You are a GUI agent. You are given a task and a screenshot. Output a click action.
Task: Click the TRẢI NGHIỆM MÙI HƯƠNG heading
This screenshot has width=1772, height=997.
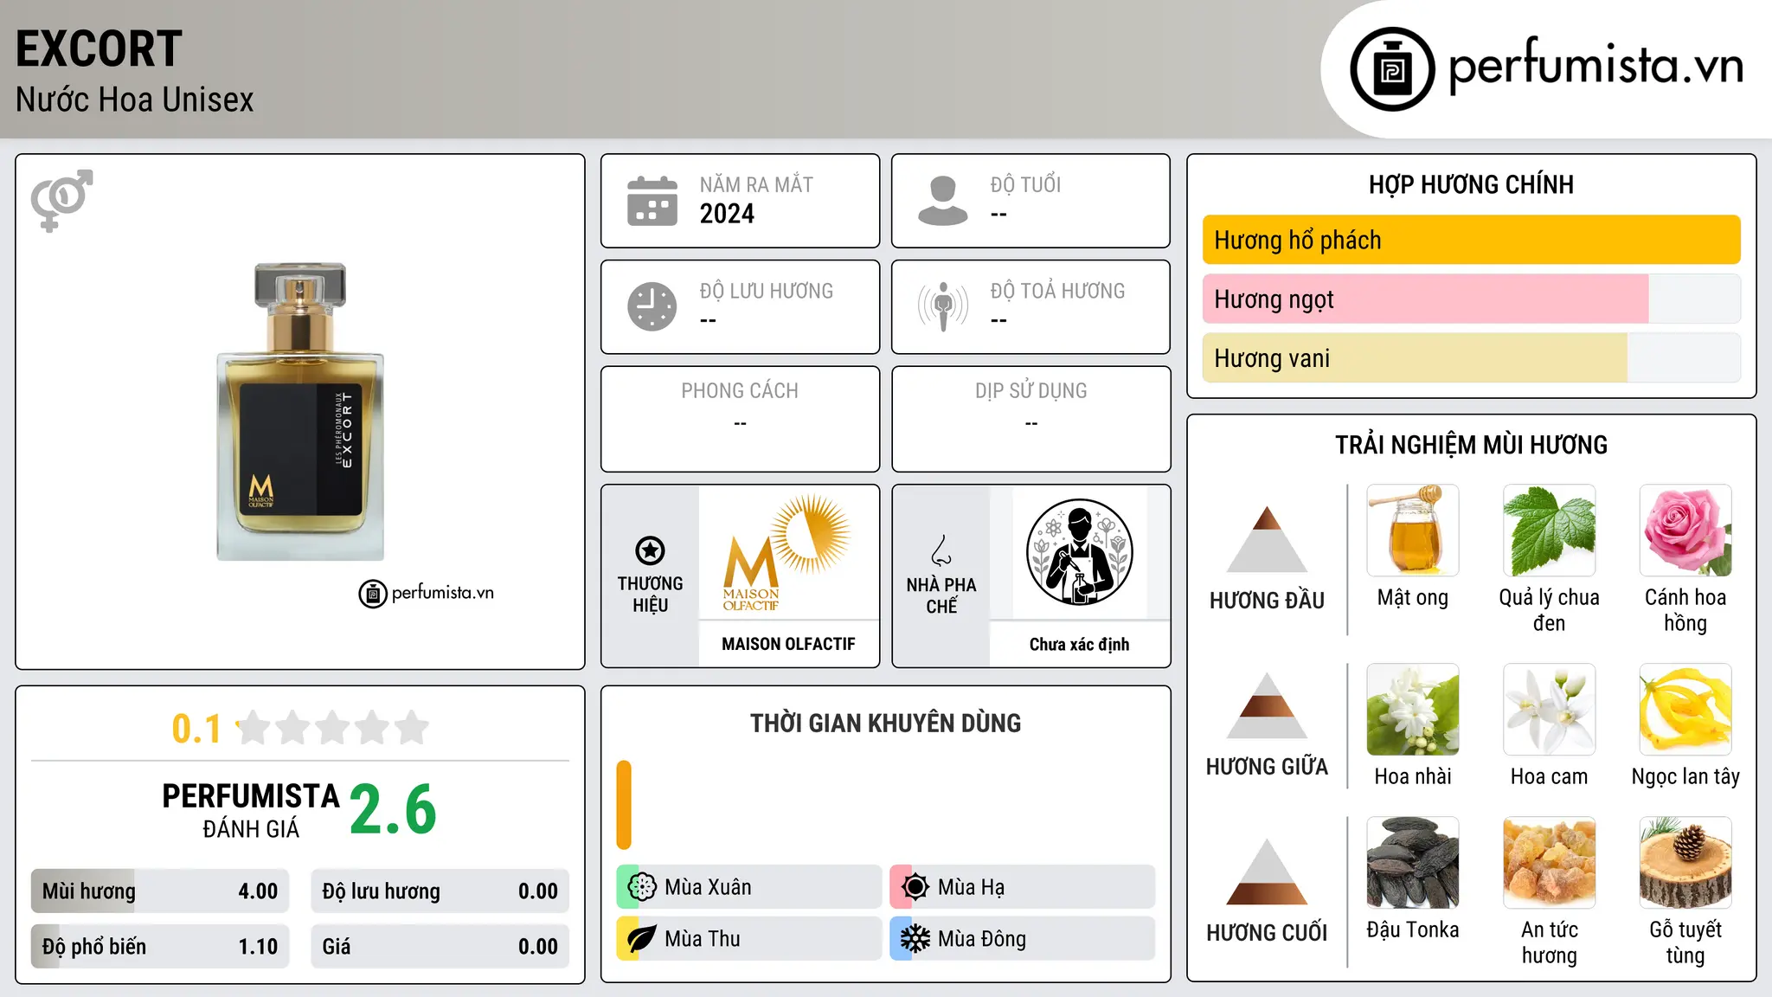(1471, 445)
